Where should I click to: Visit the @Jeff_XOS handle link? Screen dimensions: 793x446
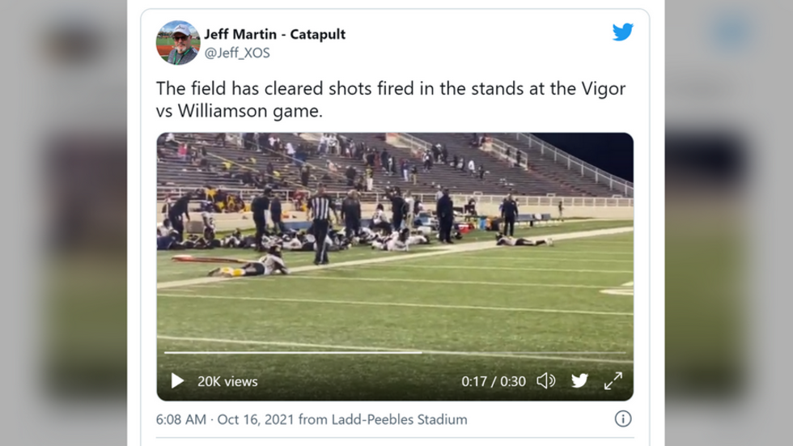coord(237,53)
